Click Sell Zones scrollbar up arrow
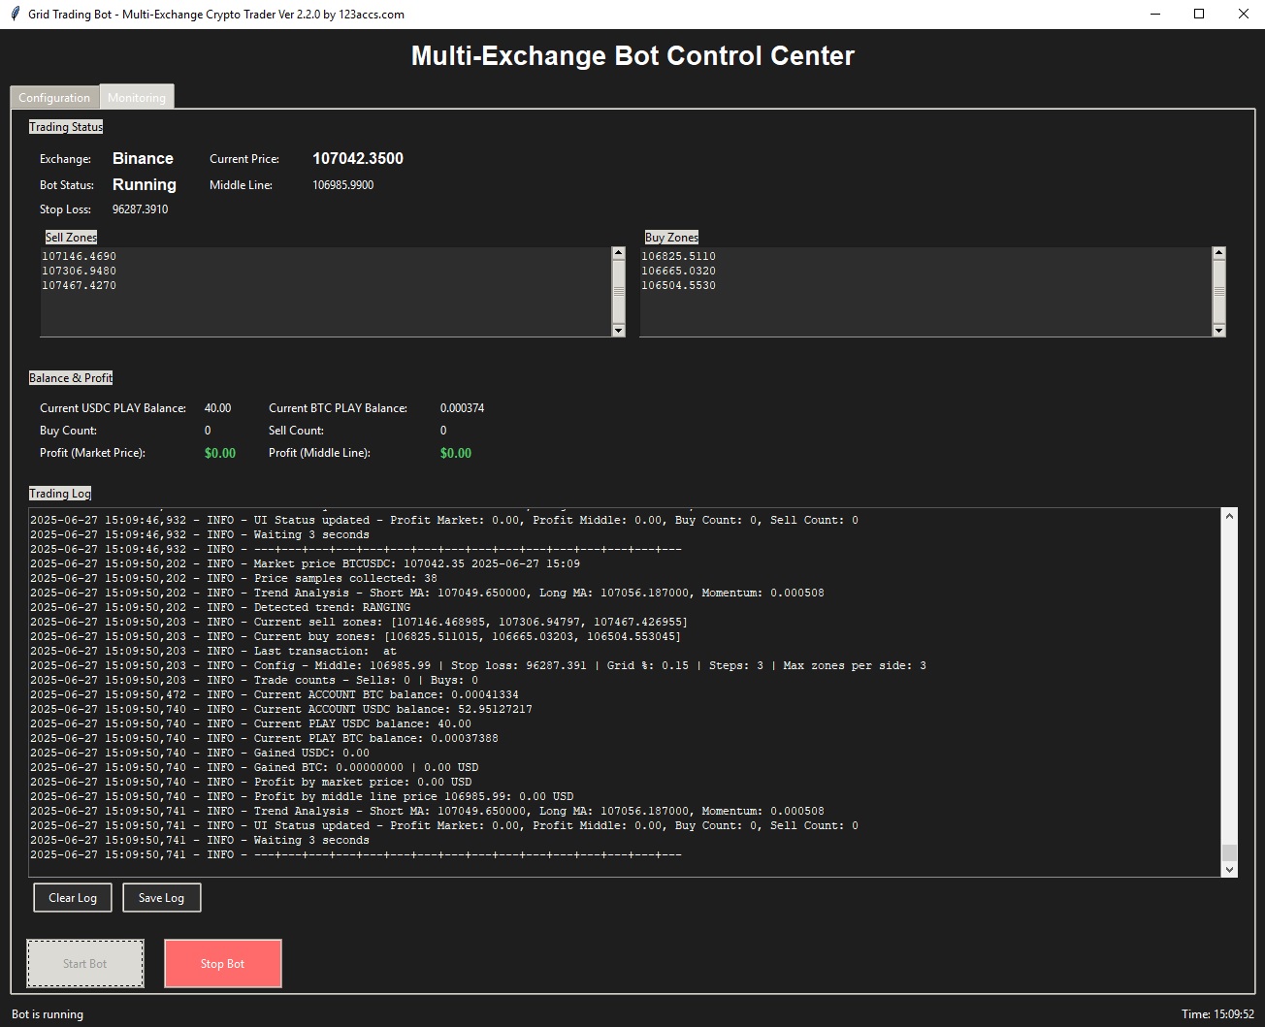 click(619, 253)
